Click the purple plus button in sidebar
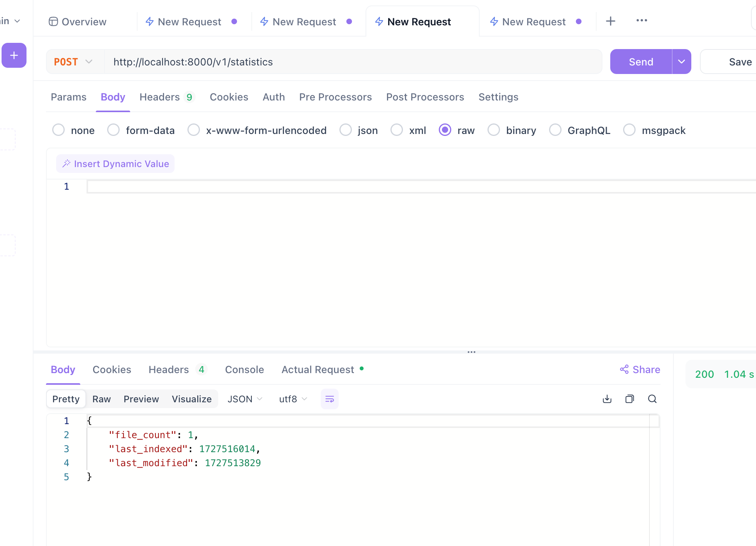Screen dimensions: 756x546 (14, 55)
